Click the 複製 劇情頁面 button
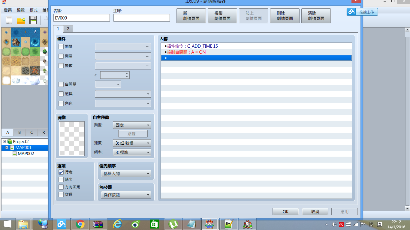 pyautogui.click(x=222, y=16)
